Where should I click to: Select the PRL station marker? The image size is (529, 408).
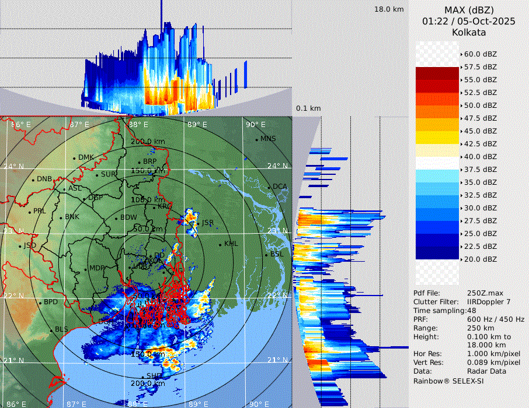pos(30,212)
